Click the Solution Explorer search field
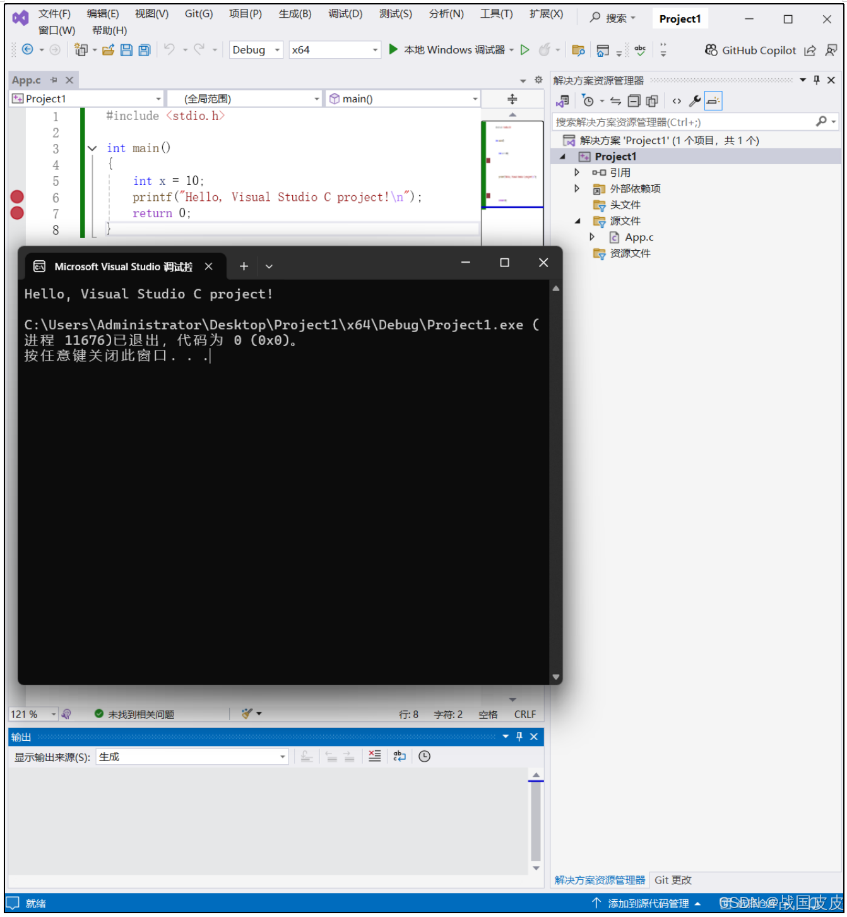Image resolution: width=847 pixels, height=917 pixels. pos(696,122)
